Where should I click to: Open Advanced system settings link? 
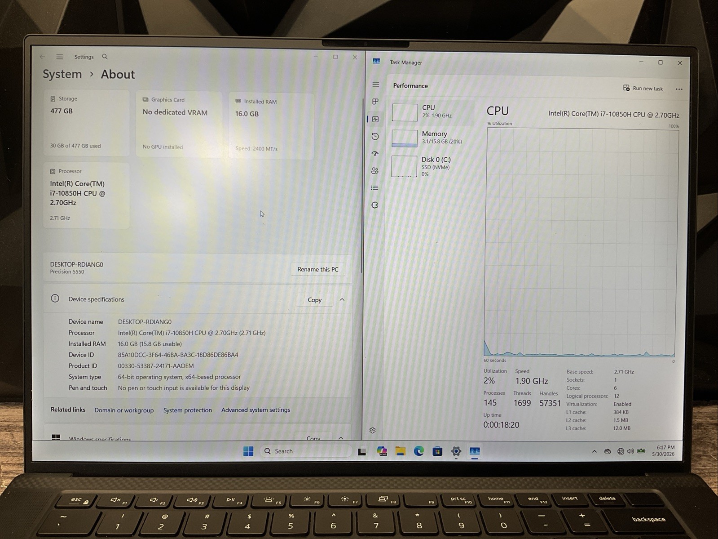(x=255, y=410)
